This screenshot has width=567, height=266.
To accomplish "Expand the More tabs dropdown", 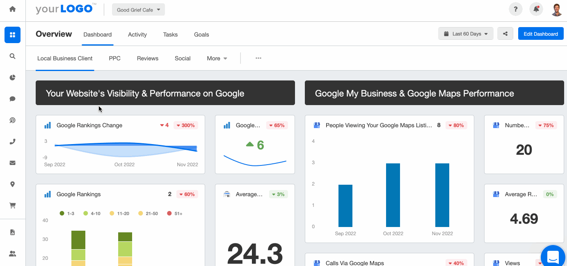I will coord(217,58).
